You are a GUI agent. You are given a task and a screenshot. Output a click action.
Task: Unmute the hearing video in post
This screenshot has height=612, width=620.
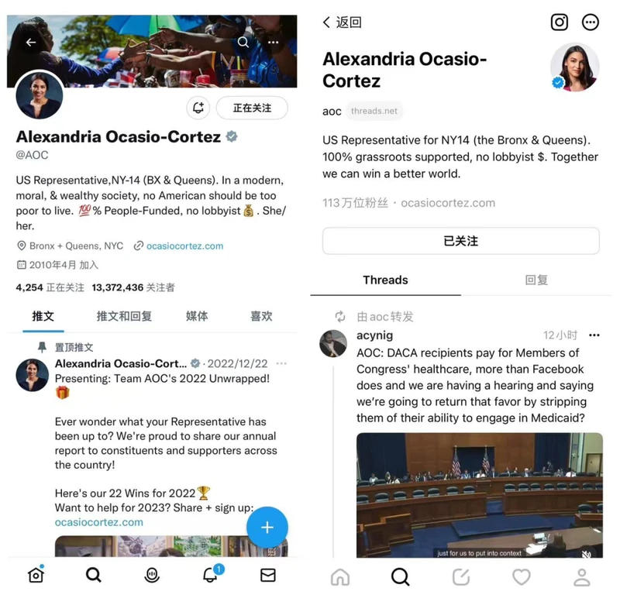tap(587, 554)
